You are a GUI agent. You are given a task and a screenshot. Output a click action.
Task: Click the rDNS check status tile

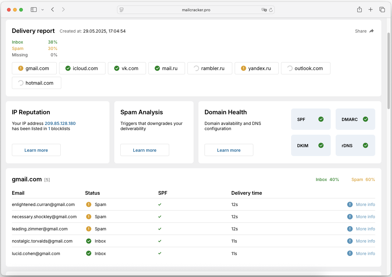point(355,145)
